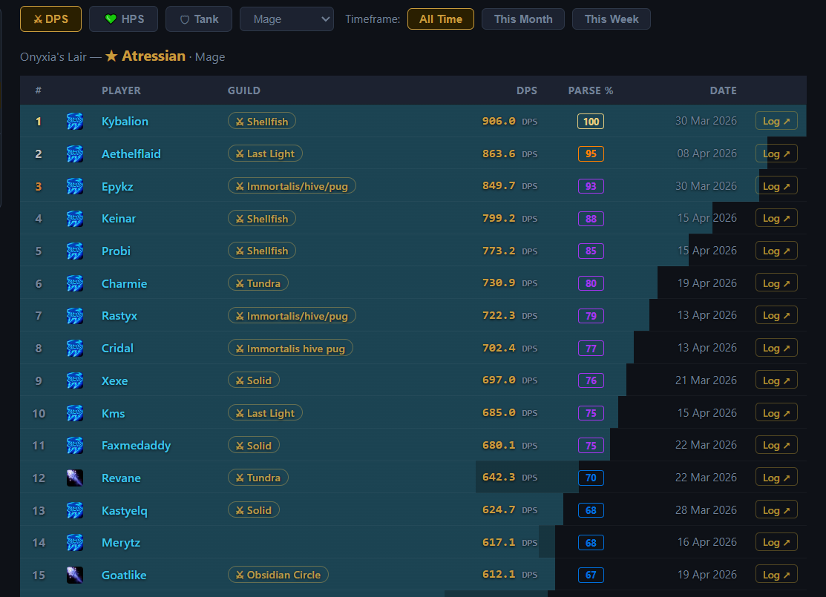Click the spec icon beside Faxmedaddy
Screen dimensions: 826x597
point(75,446)
